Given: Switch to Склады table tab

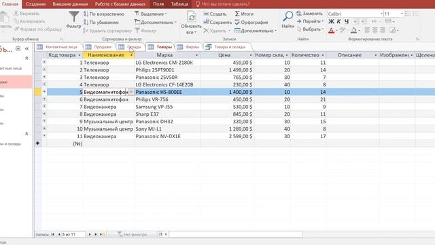Looking at the screenshot, I should click(130, 47).
